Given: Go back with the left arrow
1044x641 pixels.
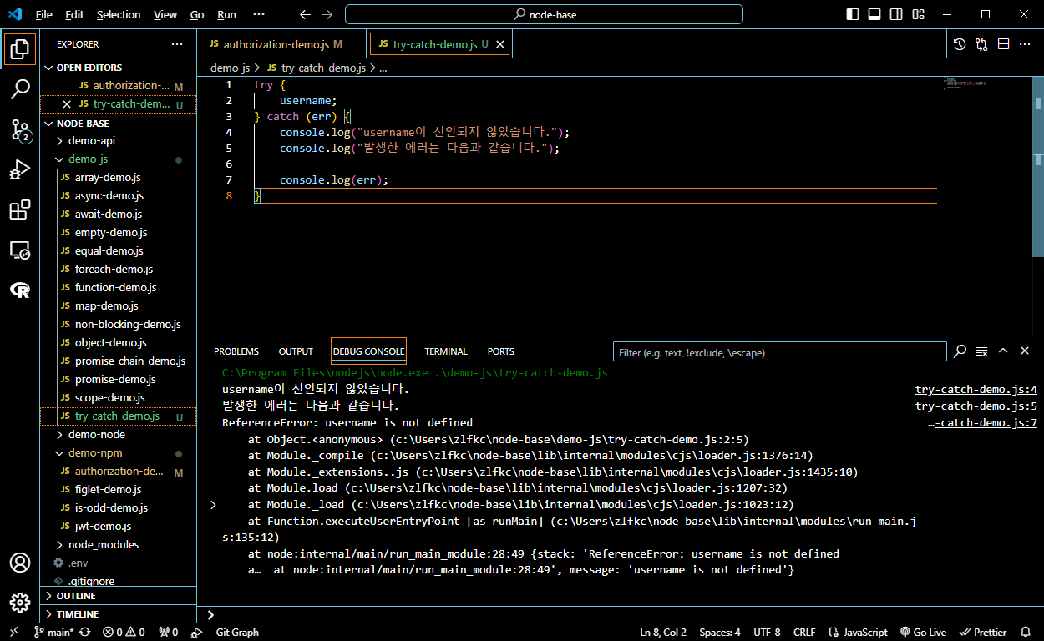Looking at the screenshot, I should point(305,14).
